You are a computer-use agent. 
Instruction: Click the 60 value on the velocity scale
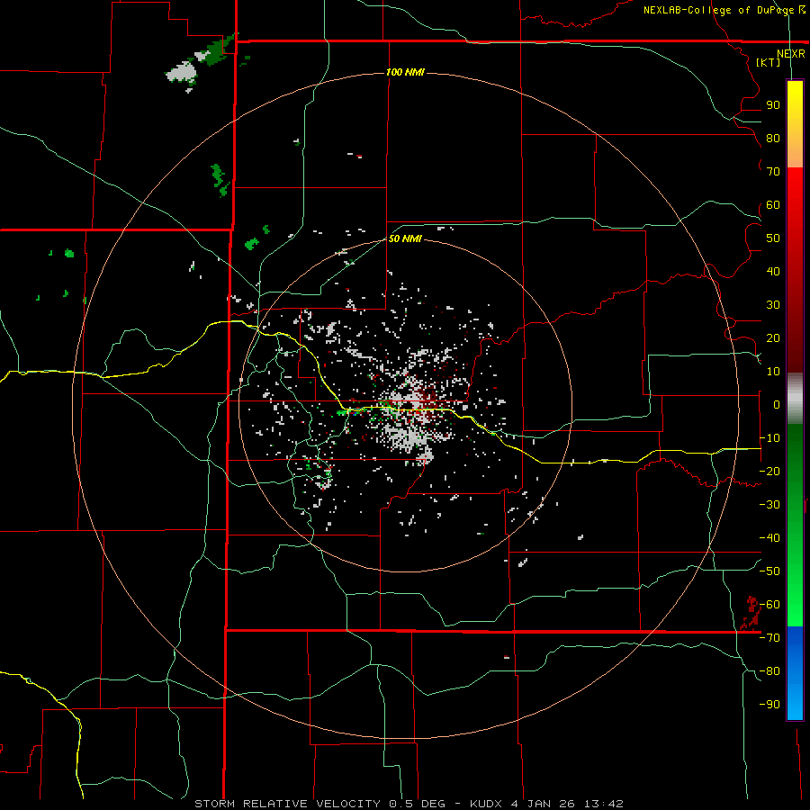point(773,204)
